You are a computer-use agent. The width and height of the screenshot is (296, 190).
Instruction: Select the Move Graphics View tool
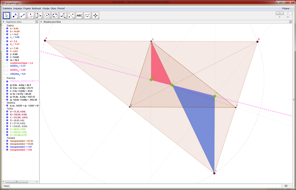(96, 15)
